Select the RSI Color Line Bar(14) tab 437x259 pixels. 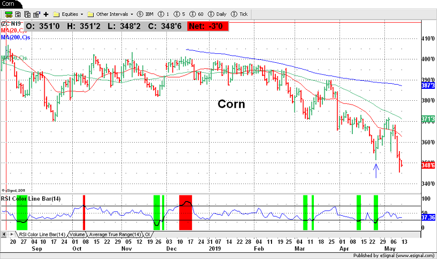click(x=42, y=234)
